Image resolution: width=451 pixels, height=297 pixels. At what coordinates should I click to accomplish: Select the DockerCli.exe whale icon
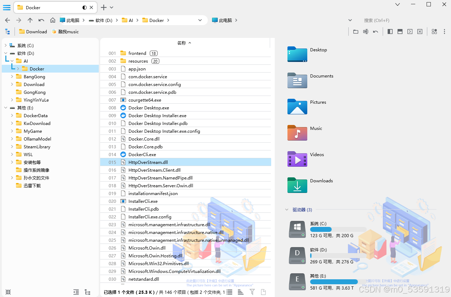(x=123, y=154)
